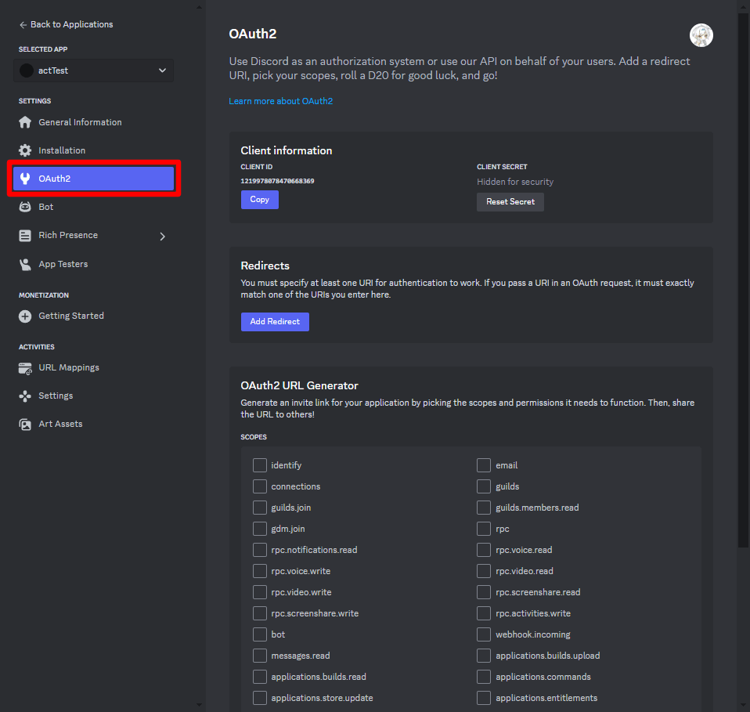Screen dimensions: 750x712
Task: Check the identify scope
Action: tap(260, 465)
